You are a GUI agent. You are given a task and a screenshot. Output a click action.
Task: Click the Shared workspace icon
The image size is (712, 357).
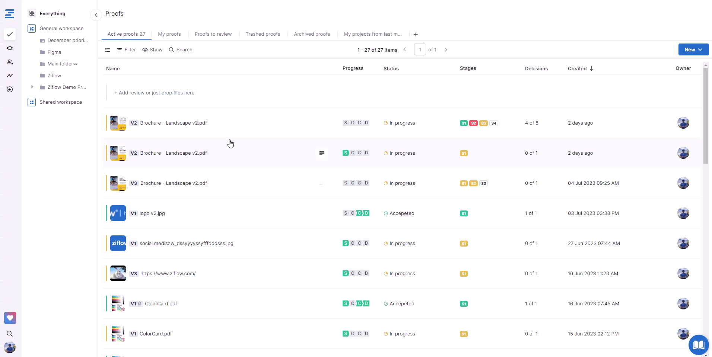click(x=32, y=102)
